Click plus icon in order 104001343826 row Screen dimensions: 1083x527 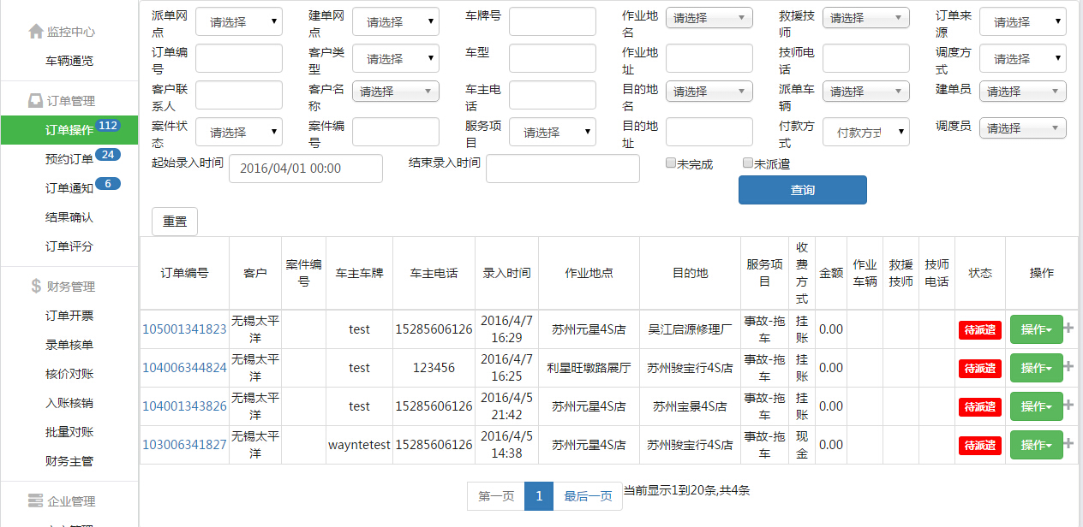pos(1068,406)
